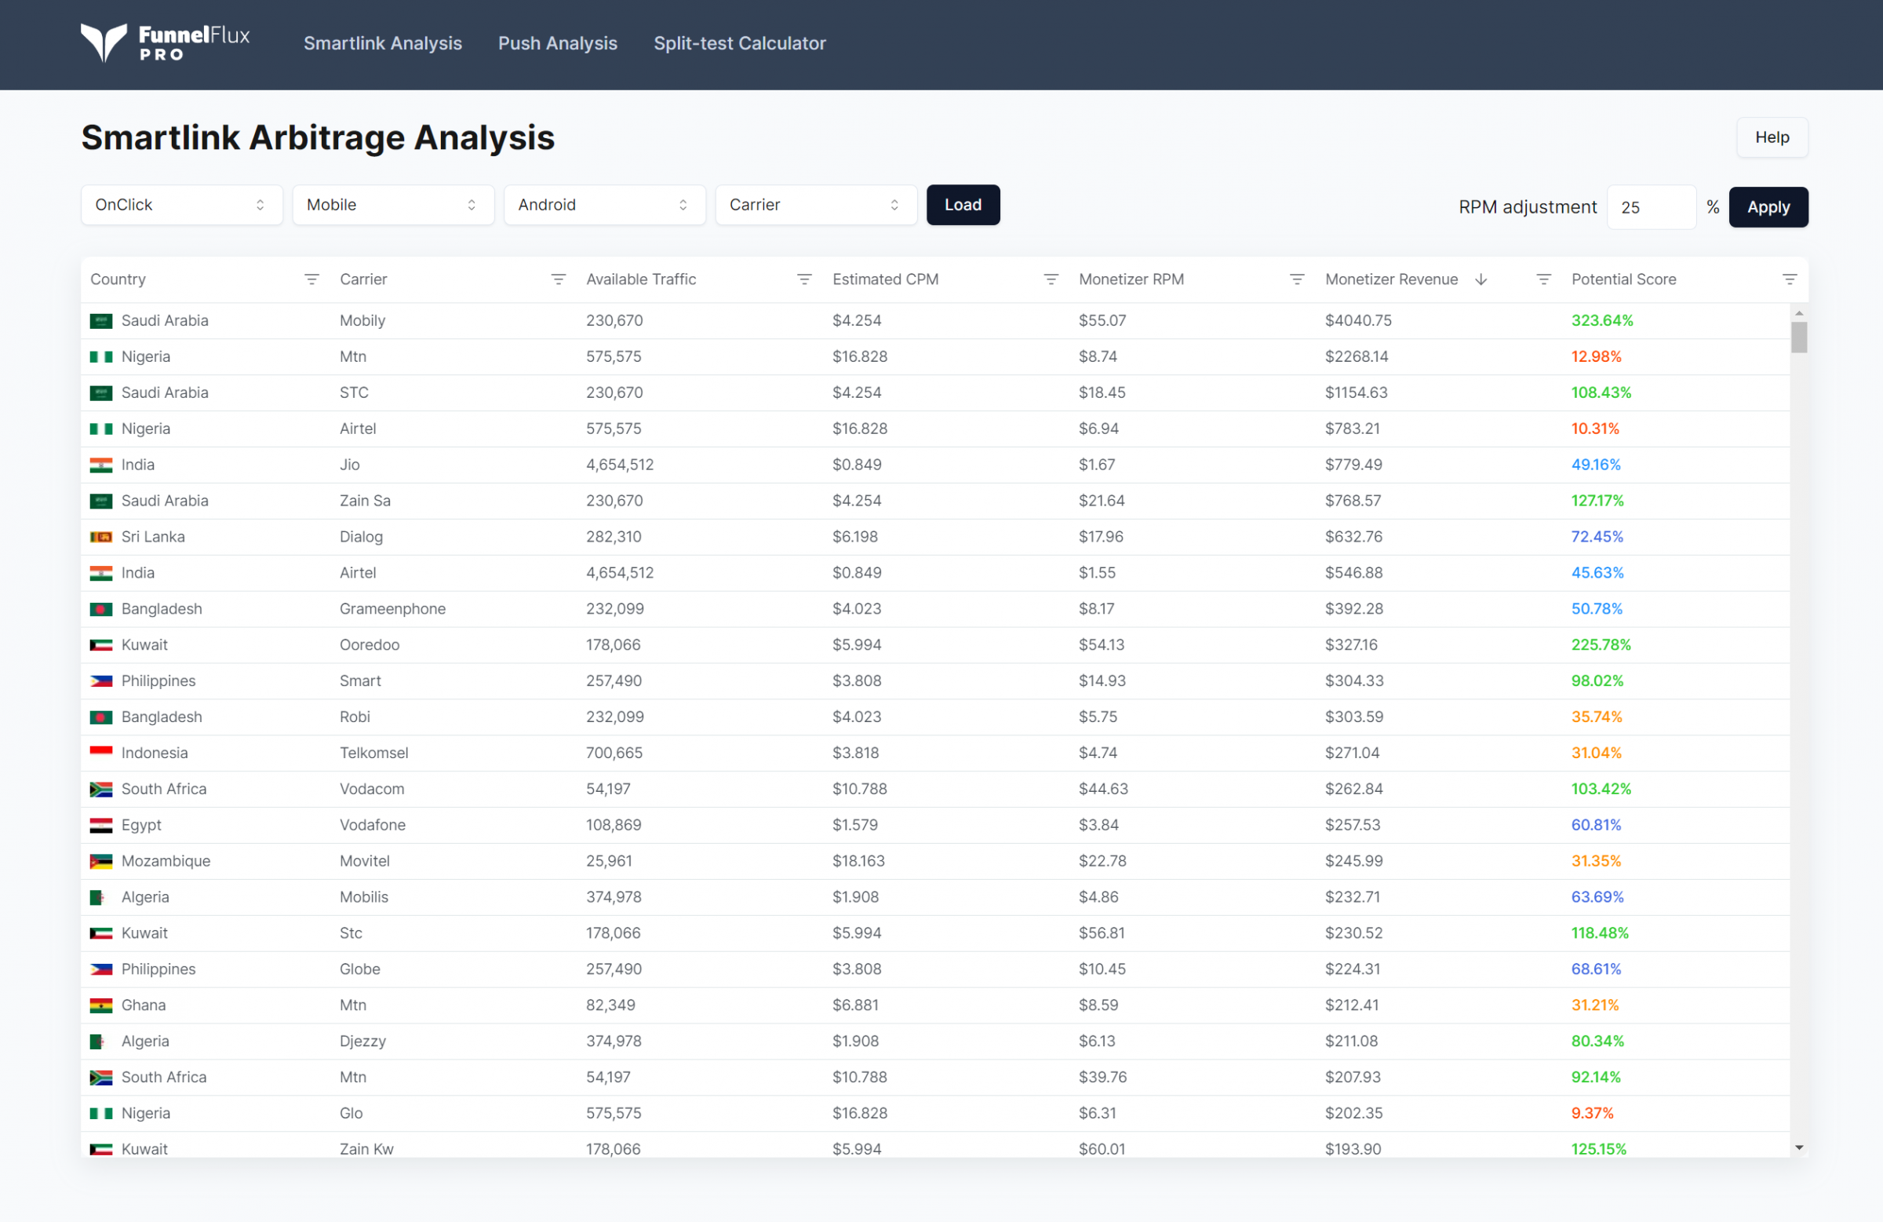This screenshot has height=1222, width=1883.
Task: Click the Philippines flag in Smart row
Action: pyautogui.click(x=100, y=681)
